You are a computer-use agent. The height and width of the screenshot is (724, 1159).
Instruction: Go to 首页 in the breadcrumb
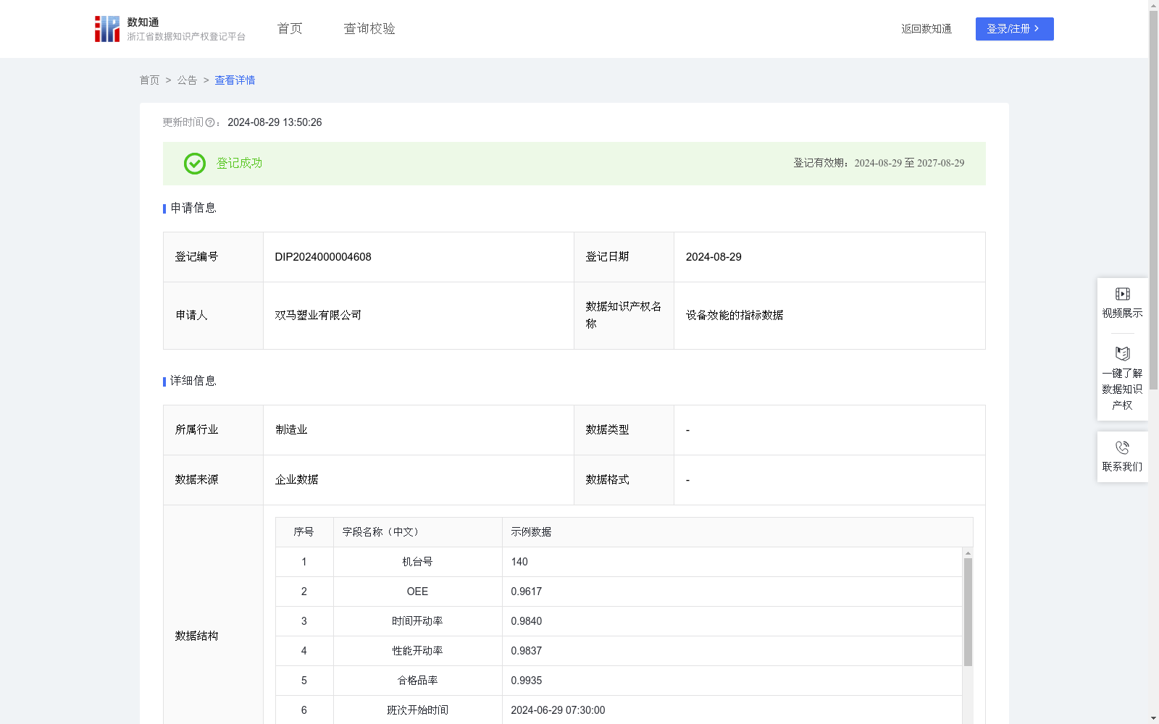pyautogui.click(x=149, y=80)
